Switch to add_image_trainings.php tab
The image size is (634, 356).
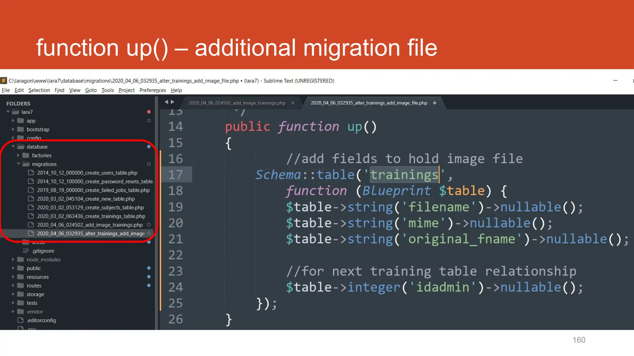click(x=237, y=103)
